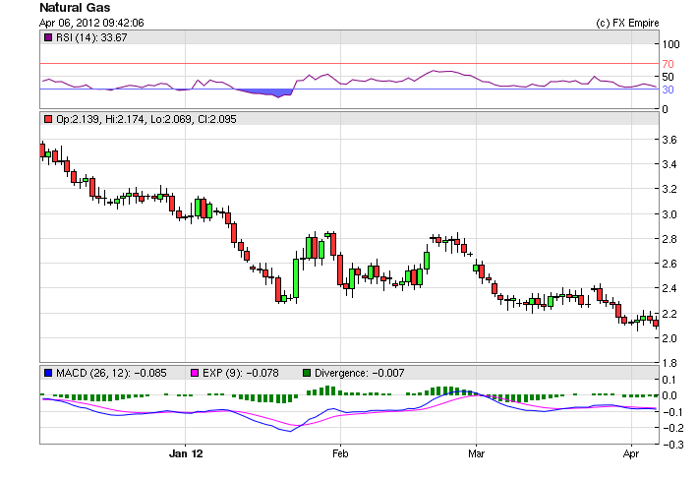Click the blue MACD legend swatch
Screen dimensions: 698x479
48,373
